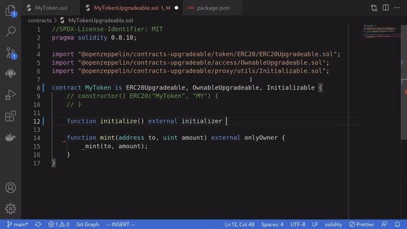Click the Prettier status item
The height and width of the screenshot is (229, 407).
coord(362,225)
